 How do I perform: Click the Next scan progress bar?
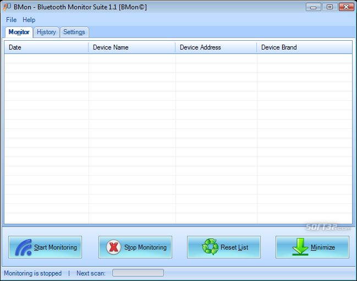tap(138, 273)
